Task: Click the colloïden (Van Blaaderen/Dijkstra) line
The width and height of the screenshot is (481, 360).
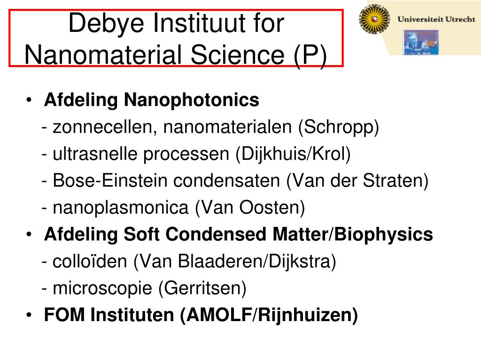Action: 189,262
